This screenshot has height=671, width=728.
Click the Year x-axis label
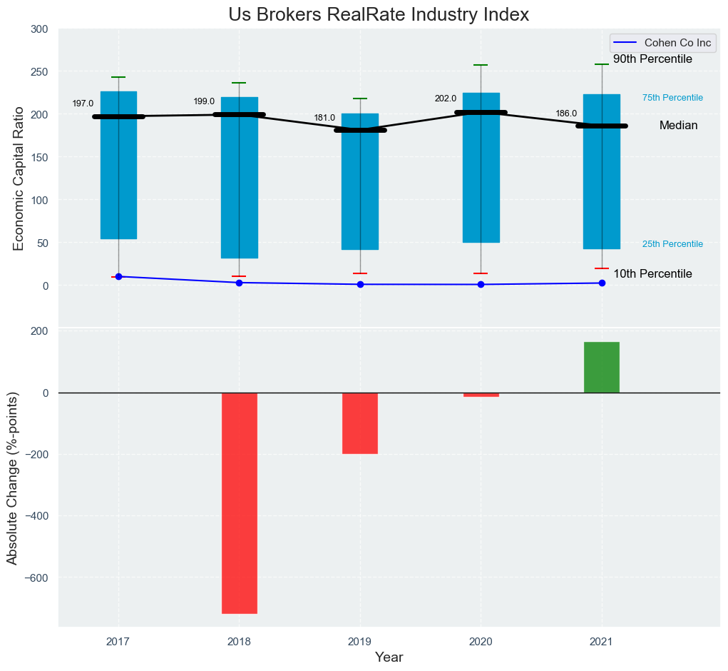[389, 657]
